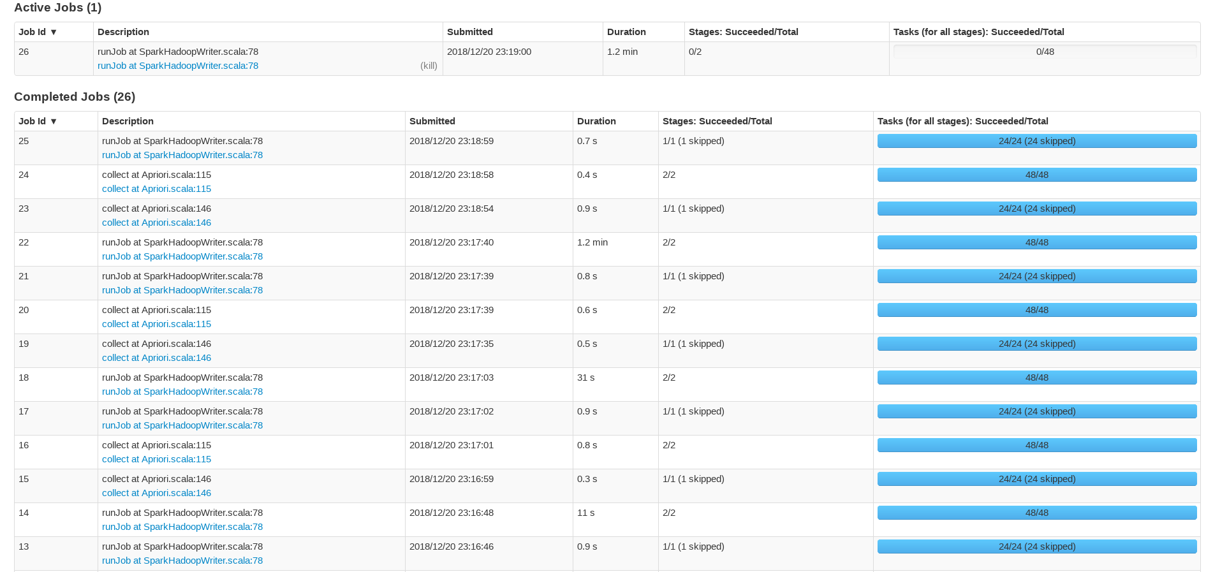Viewport: 1206px width, 572px height.
Task: Click the 0.3 s duration cell
Action: coord(587,479)
